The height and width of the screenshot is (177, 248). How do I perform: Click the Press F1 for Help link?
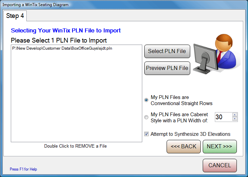point(23,169)
